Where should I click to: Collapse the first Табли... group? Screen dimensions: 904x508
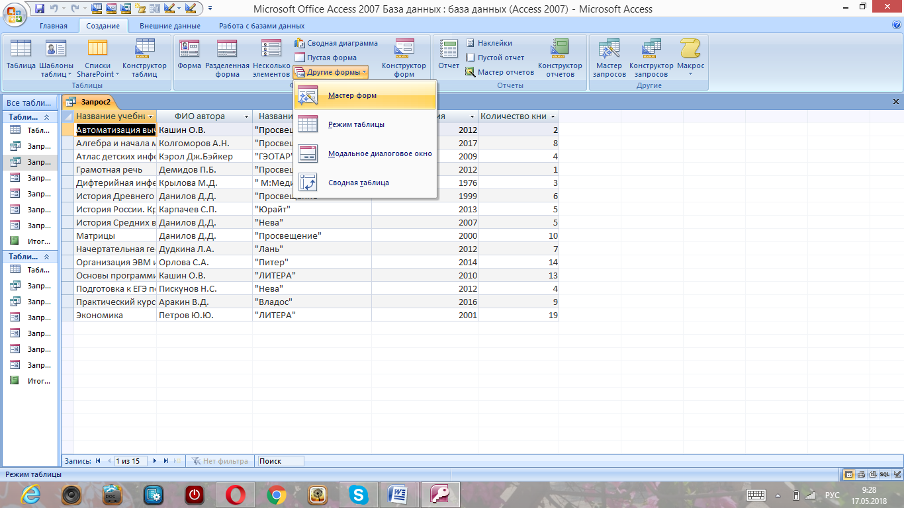(46, 116)
